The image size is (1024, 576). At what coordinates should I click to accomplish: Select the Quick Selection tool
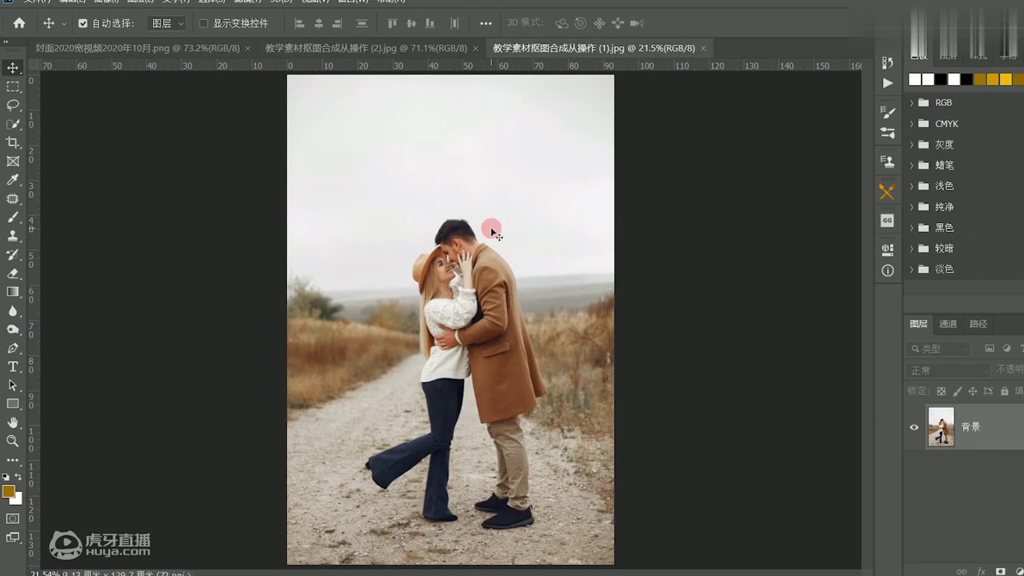[x=12, y=124]
